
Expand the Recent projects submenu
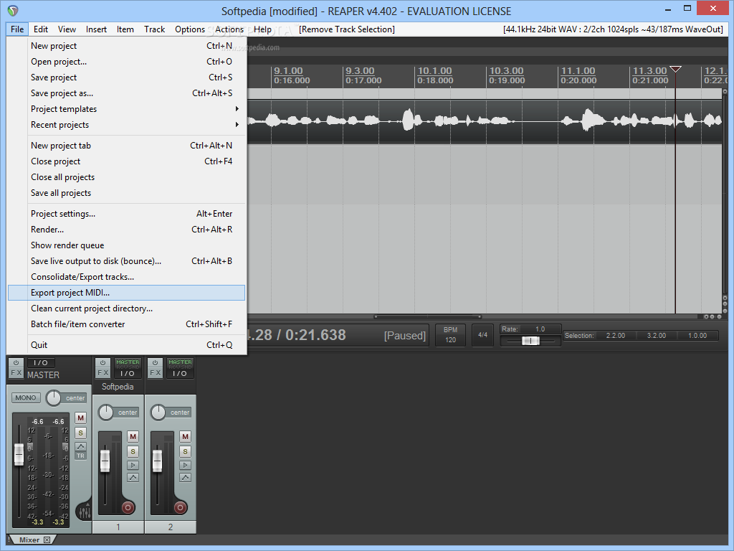point(126,125)
